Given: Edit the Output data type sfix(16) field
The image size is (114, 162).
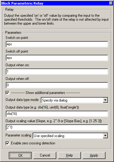Looking at the screenshot, I should point(57,114).
